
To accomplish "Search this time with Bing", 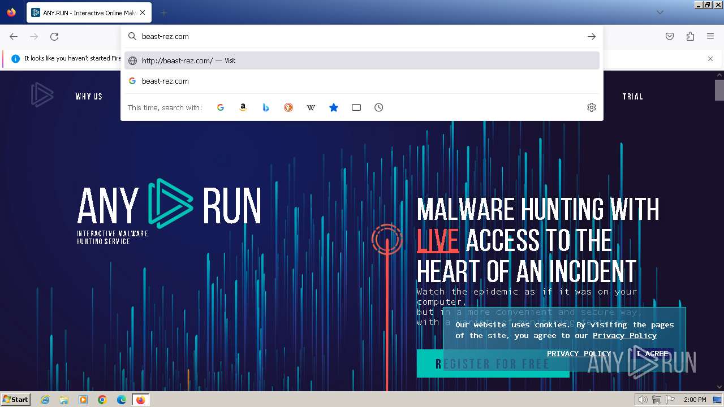I will tap(266, 107).
